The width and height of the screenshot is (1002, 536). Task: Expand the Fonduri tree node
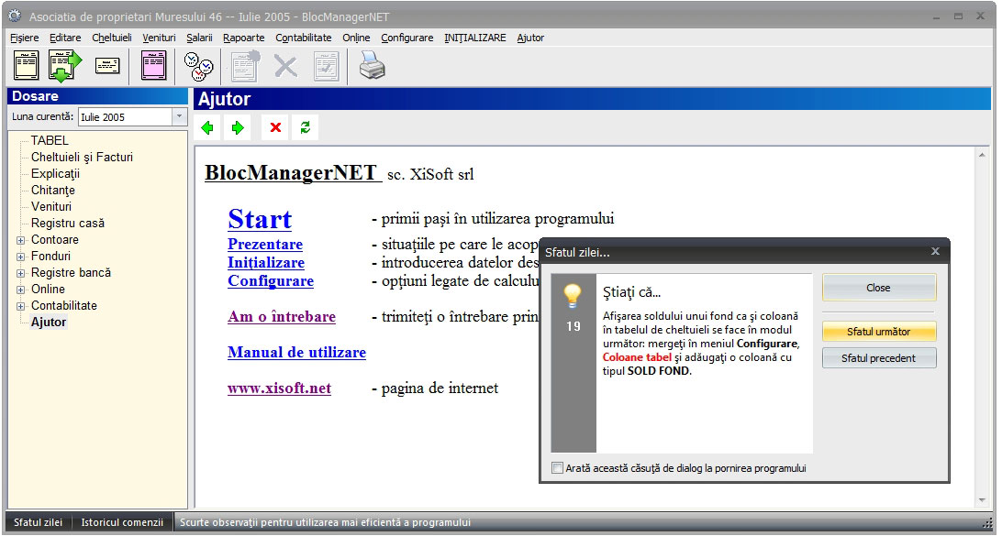tap(20, 257)
